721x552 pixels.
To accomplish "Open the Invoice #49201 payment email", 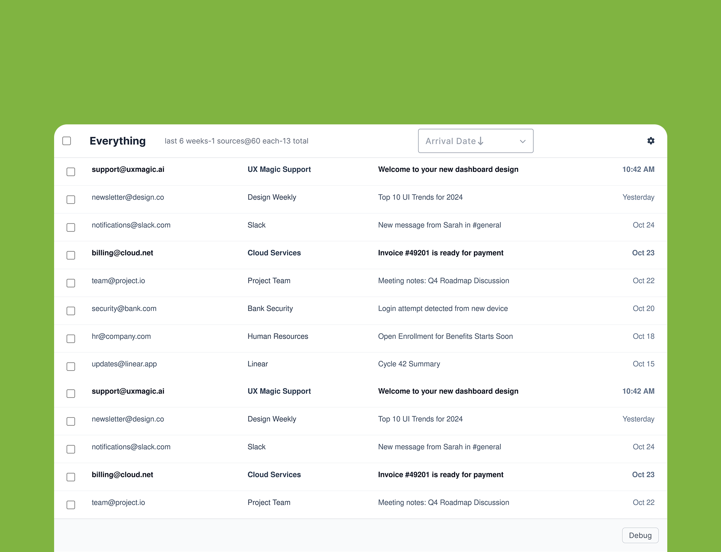I will [441, 253].
